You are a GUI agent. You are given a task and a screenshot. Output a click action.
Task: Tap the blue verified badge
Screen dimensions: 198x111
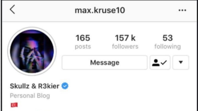65,86
